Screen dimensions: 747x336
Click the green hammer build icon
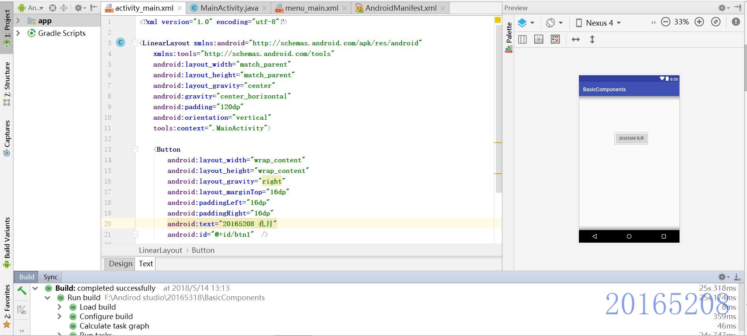(x=22, y=291)
